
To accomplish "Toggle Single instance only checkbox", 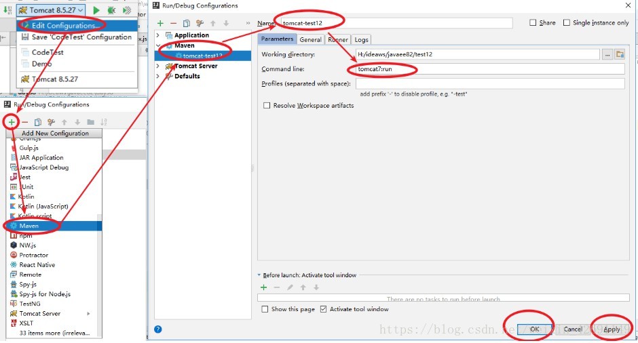I will pyautogui.click(x=566, y=23).
